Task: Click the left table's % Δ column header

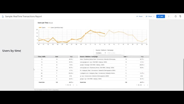Action: [71, 57]
